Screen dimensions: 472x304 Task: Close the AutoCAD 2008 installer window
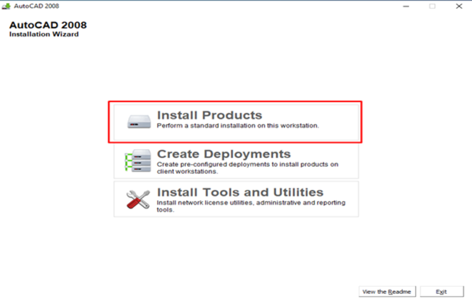click(459, 6)
